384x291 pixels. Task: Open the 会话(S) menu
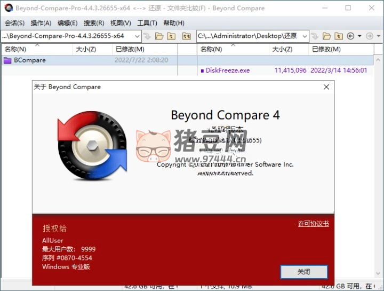[14, 23]
